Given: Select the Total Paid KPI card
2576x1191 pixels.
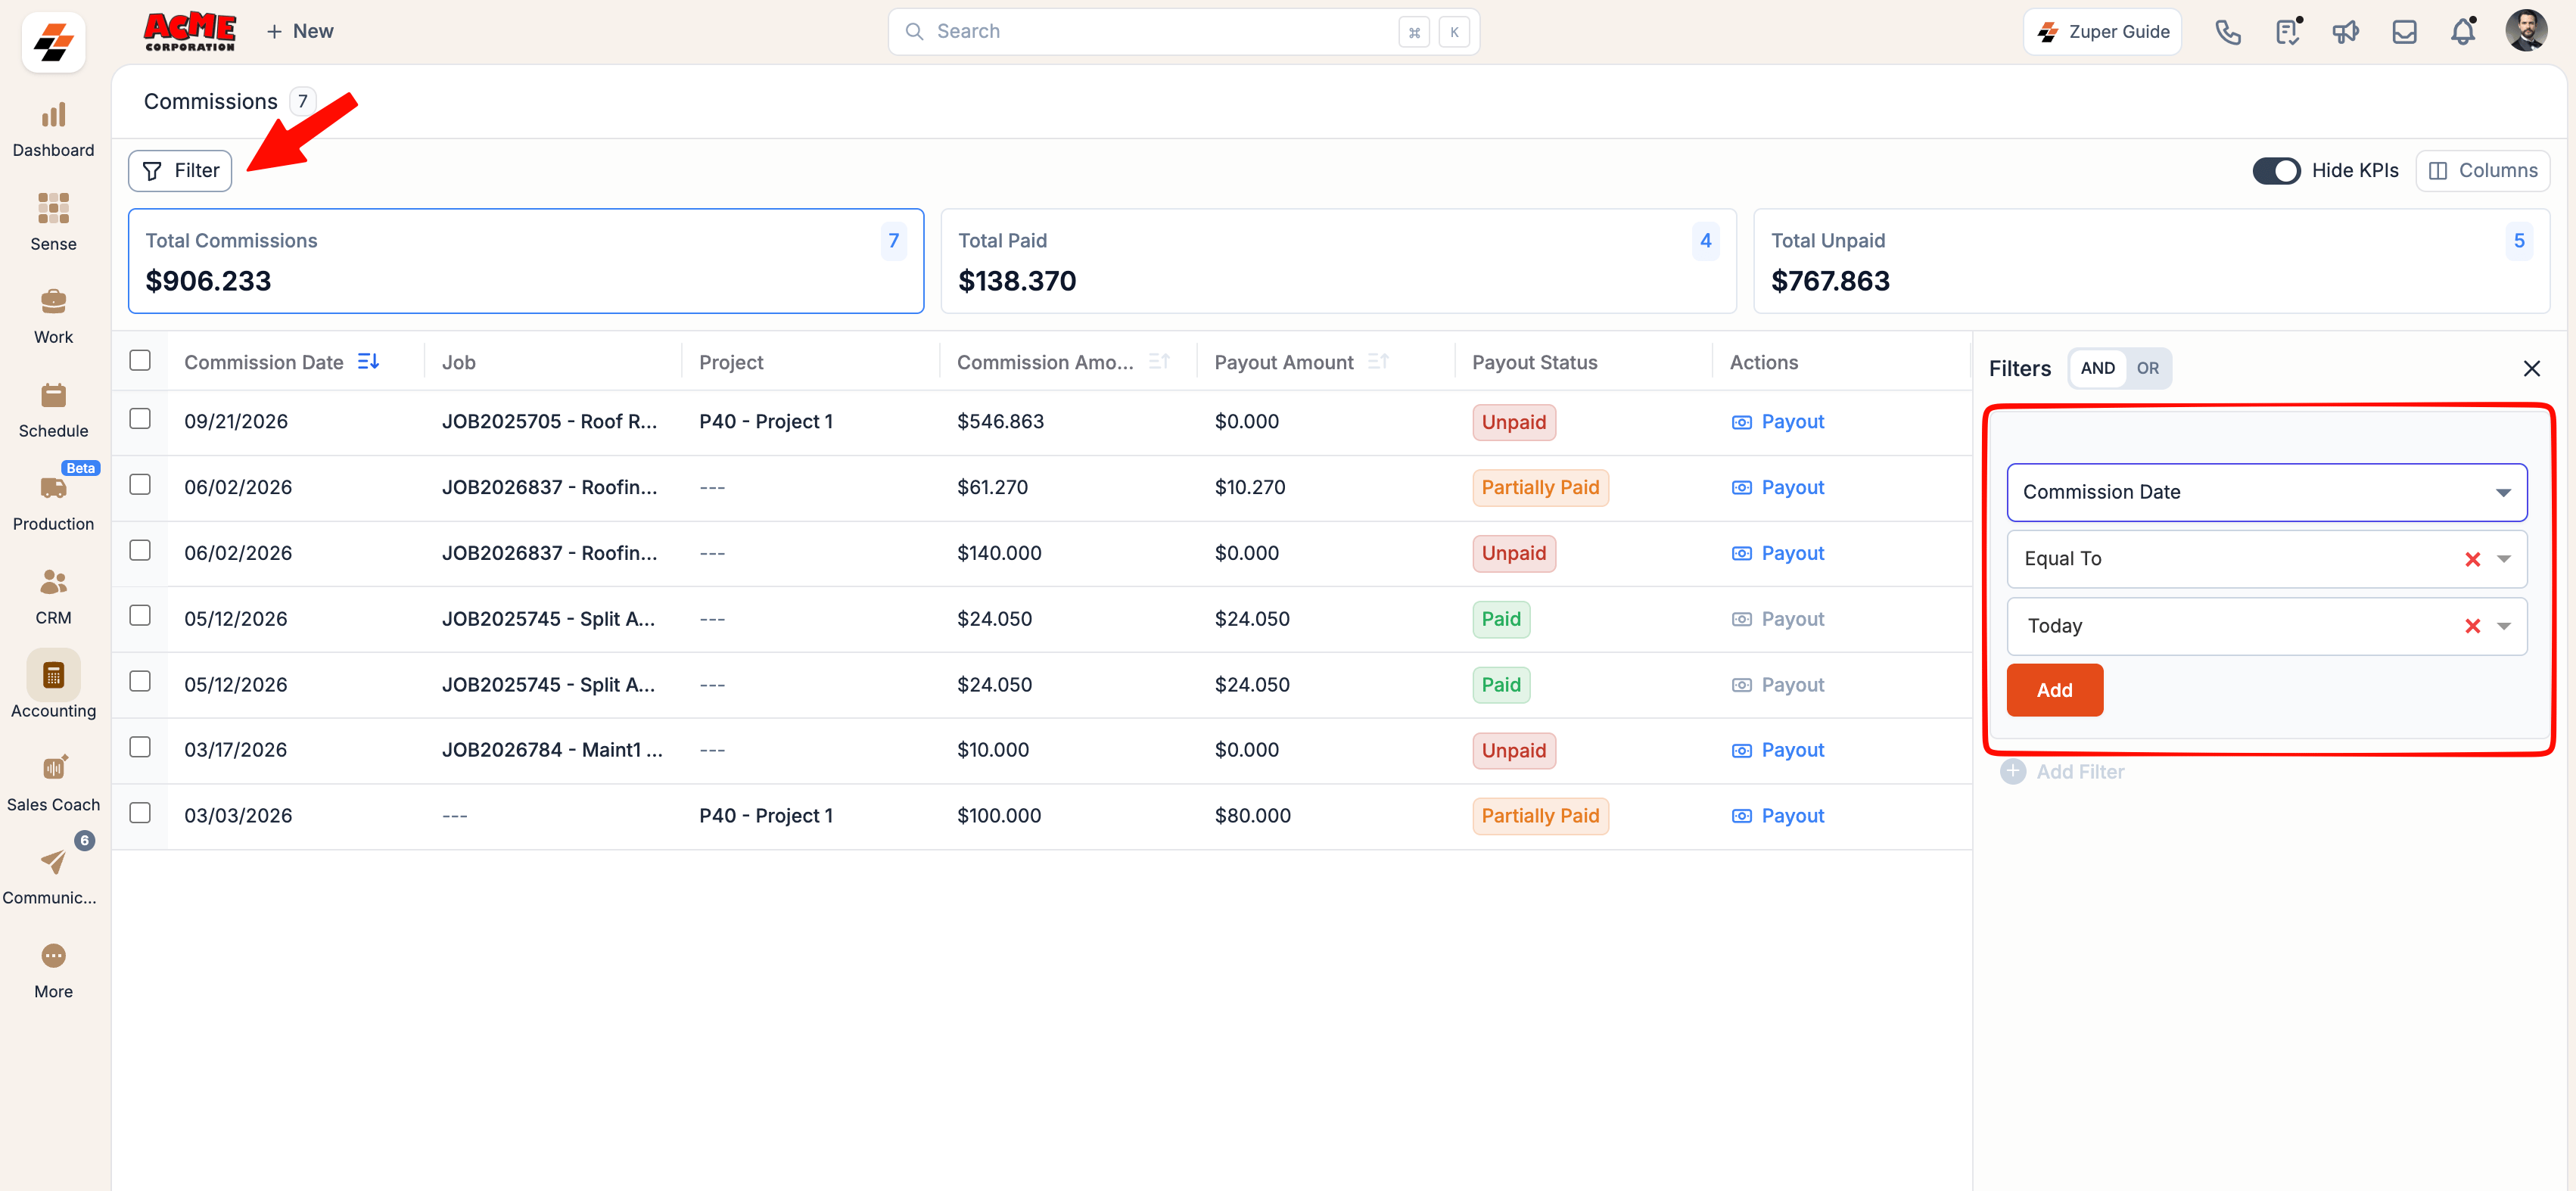Looking at the screenshot, I should tap(1338, 261).
